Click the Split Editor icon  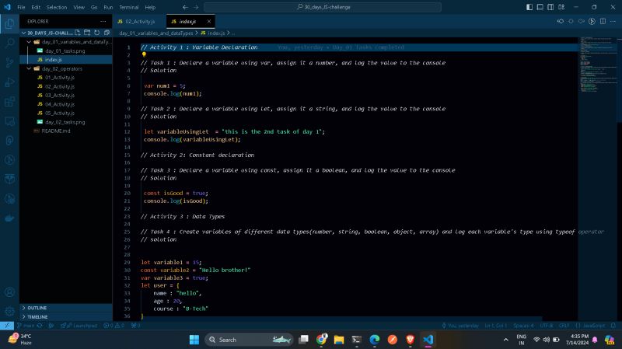click(x=603, y=22)
